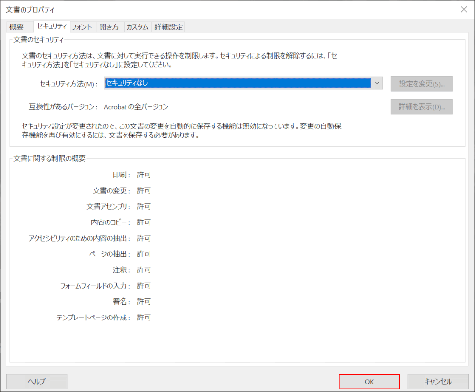This screenshot has height=392, width=475.
Task: Open the カスタム tab
Action: (x=137, y=27)
